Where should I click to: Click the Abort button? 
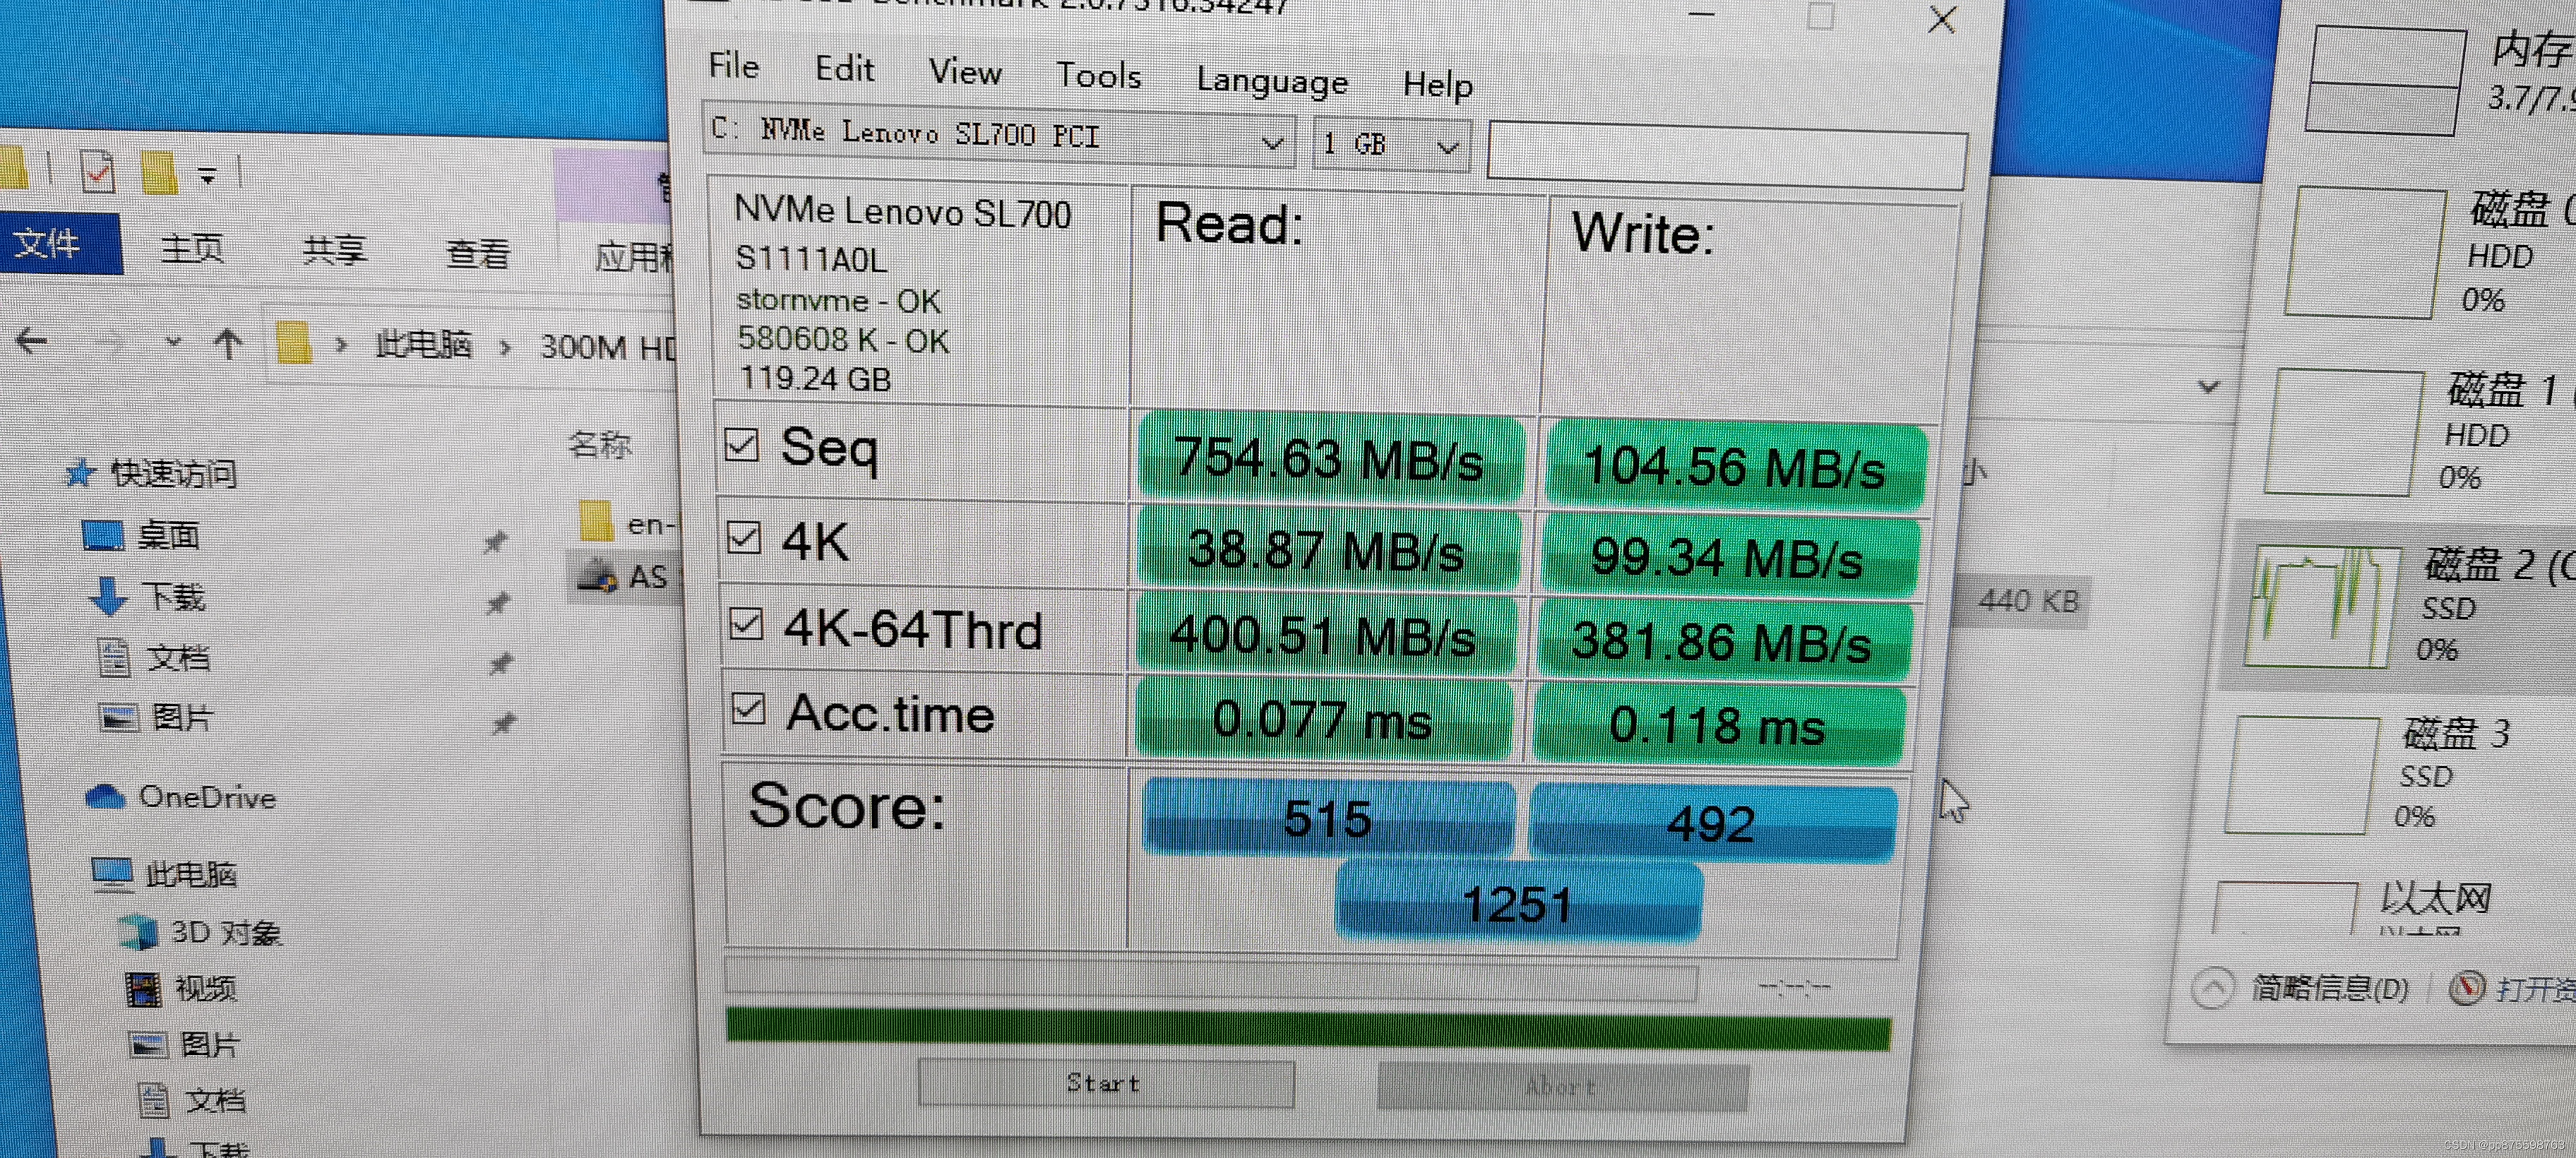1562,1087
